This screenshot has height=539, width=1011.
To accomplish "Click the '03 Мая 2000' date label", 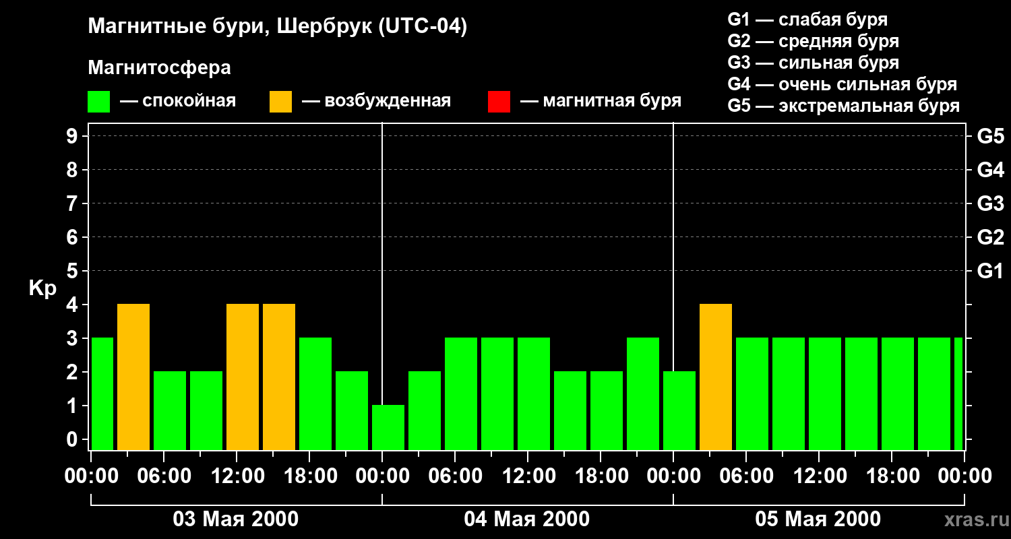I will point(236,519).
